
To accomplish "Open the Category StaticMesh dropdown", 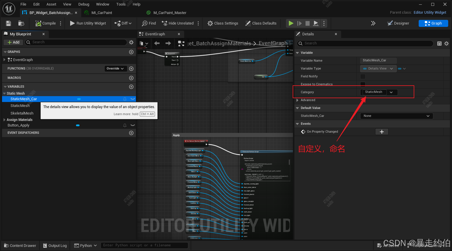I will (391, 92).
